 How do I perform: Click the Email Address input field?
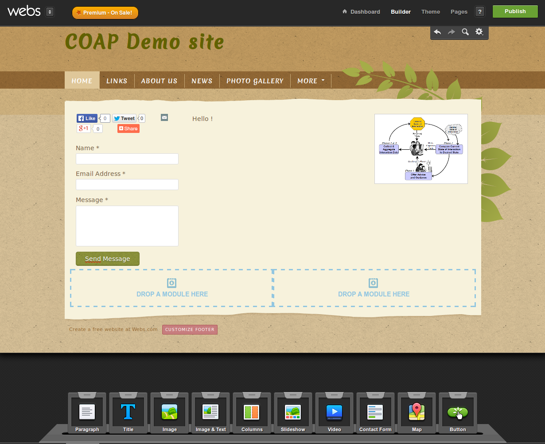tap(127, 185)
